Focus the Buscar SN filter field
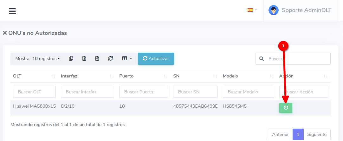 195,92
